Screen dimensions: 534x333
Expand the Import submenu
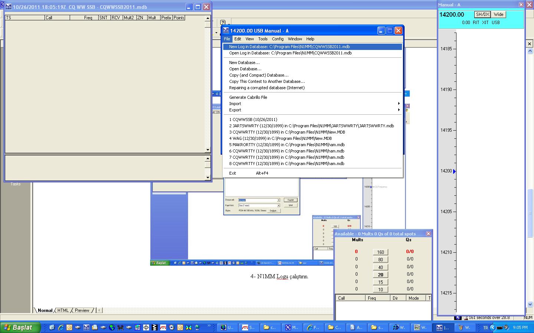click(x=235, y=104)
